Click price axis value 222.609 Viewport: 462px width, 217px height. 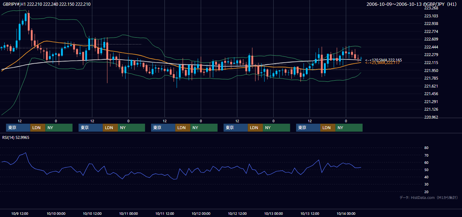click(x=431, y=39)
